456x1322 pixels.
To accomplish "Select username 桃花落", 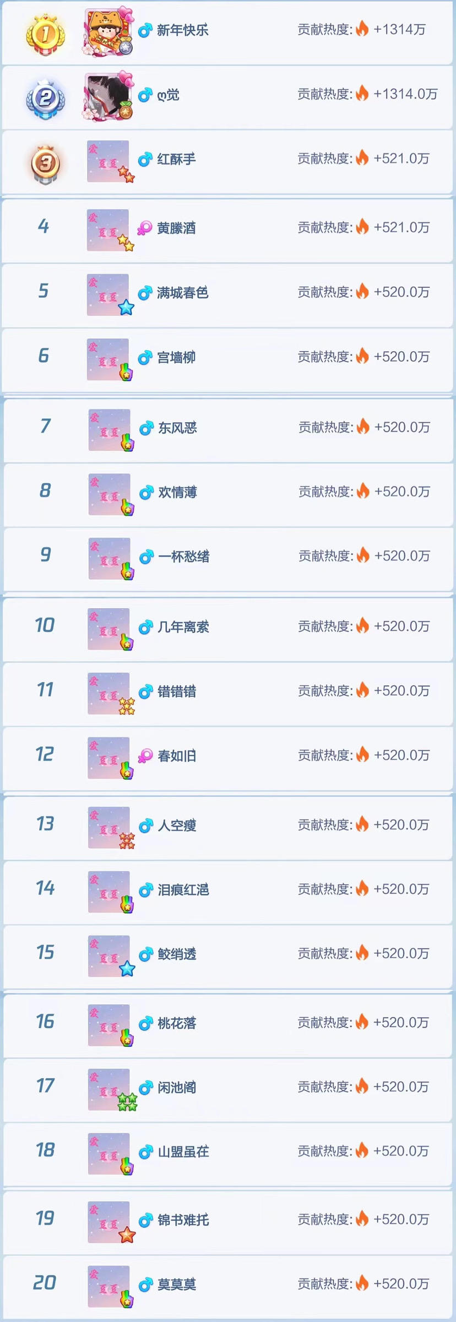I will (177, 1023).
